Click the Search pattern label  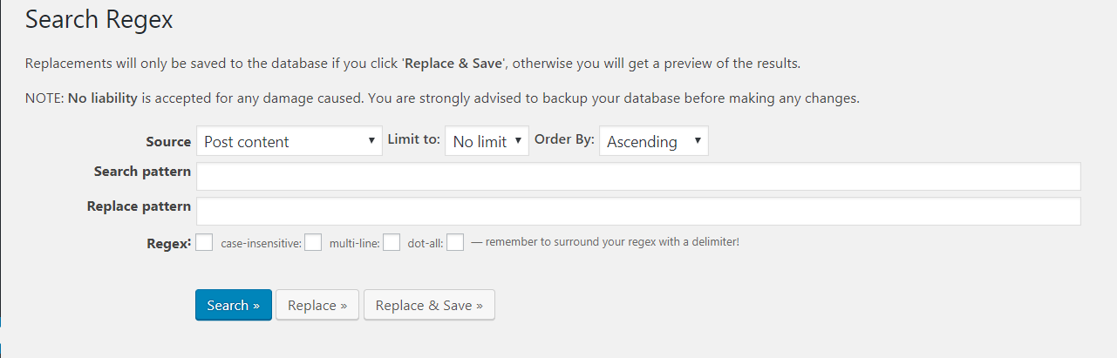pos(142,172)
